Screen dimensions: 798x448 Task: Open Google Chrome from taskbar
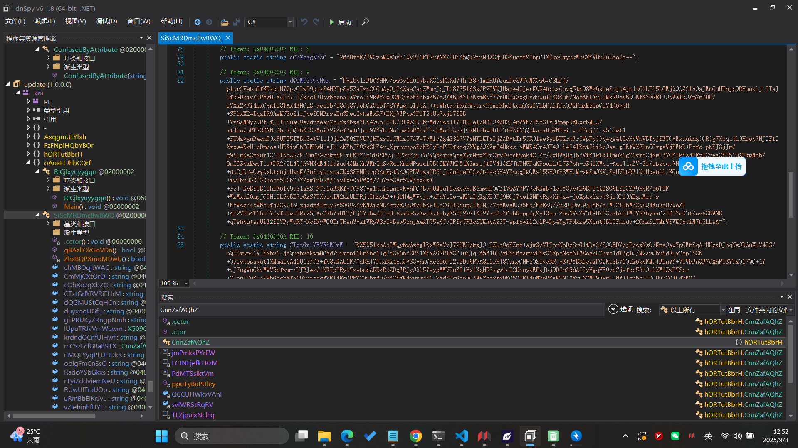415,436
